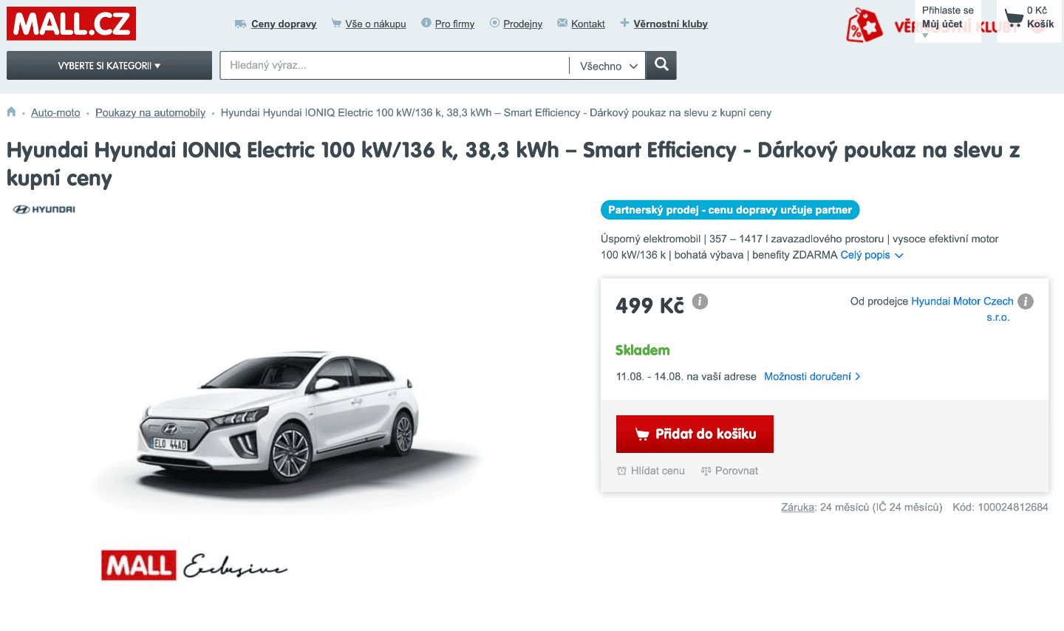Expand Vyberte si kategorii menu
The image size is (1064, 631).
click(109, 66)
